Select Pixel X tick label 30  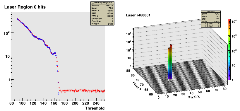[183, 94]
